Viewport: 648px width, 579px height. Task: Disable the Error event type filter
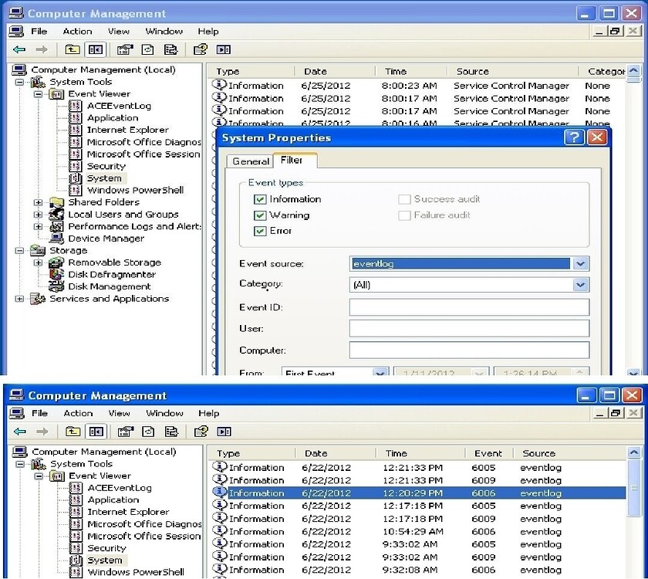click(x=260, y=231)
